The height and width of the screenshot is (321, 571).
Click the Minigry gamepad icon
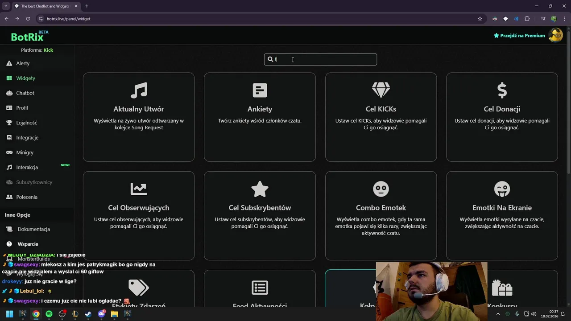tap(9, 152)
